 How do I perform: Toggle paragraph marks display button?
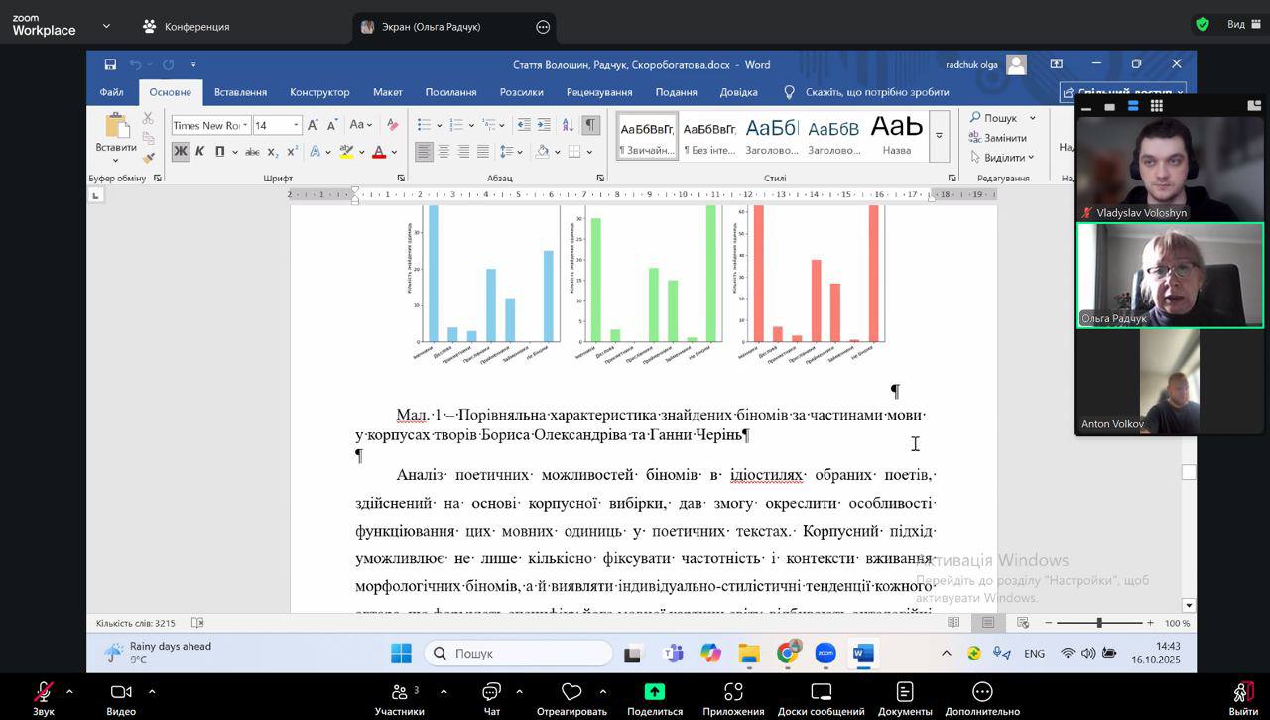[x=590, y=125]
